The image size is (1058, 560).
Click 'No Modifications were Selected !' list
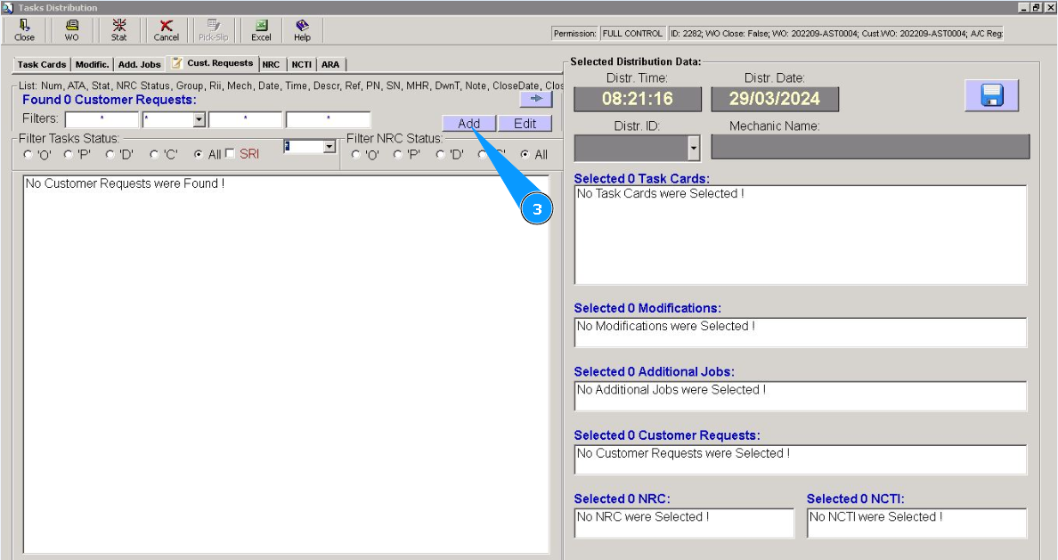point(801,332)
